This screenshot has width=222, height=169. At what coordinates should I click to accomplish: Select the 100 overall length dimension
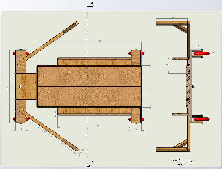tap(100, 41)
